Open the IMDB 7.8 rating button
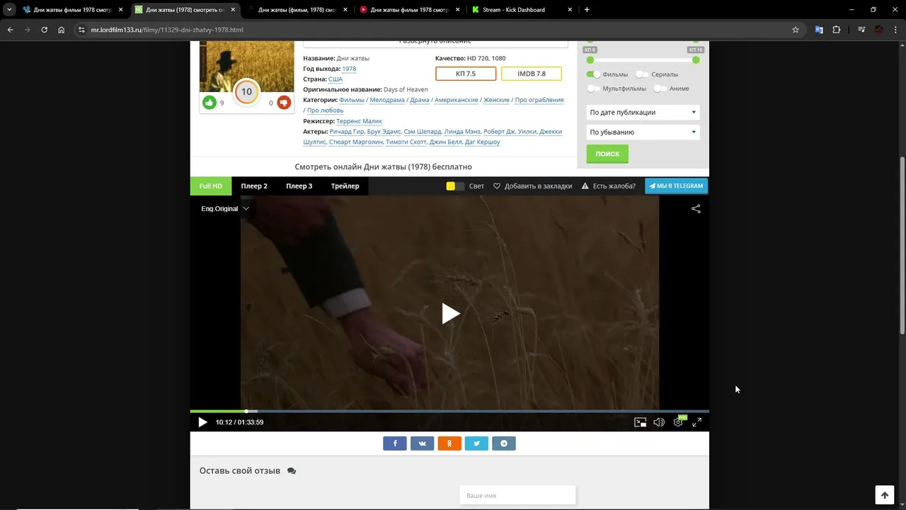 coord(532,74)
